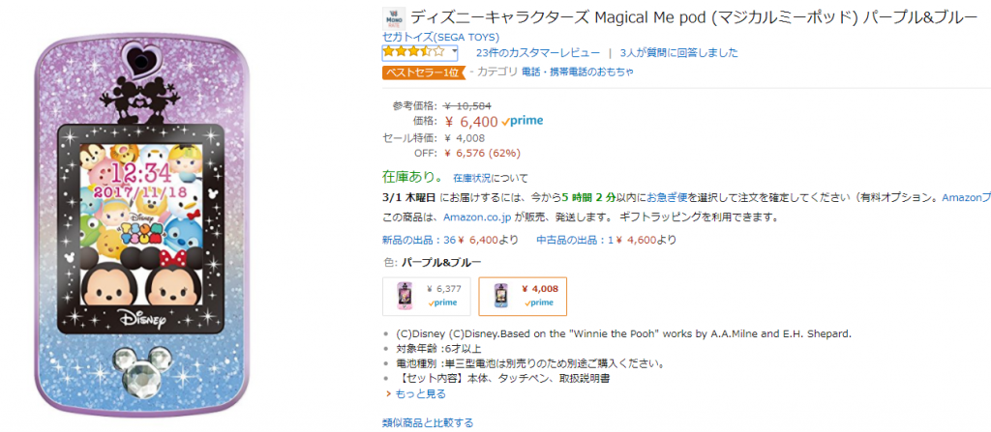The height and width of the screenshot is (432, 991).
Task: Select the ¥4,008 purple & blue option
Action: [x=523, y=297]
